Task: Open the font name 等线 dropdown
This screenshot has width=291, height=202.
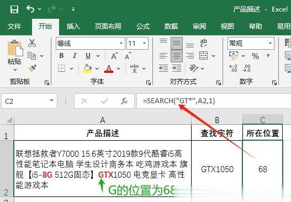Action: pyautogui.click(x=121, y=44)
